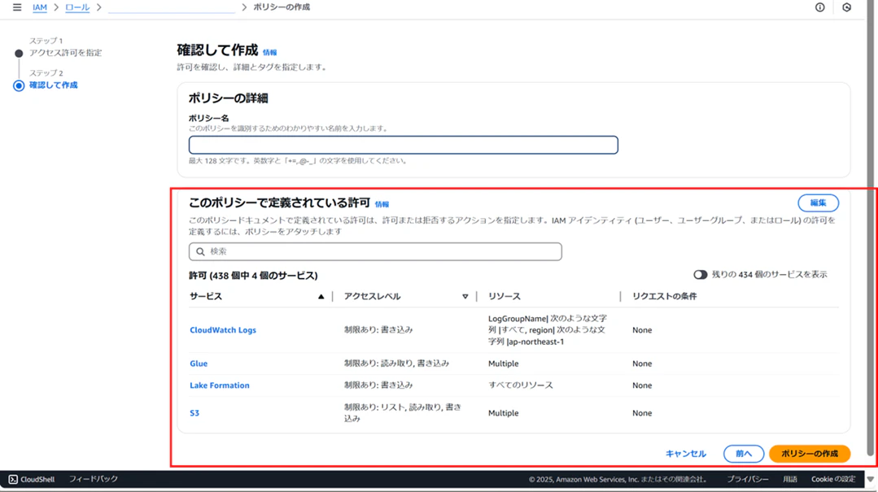Open 情報 link beside 確認して作成 heading

[270, 53]
